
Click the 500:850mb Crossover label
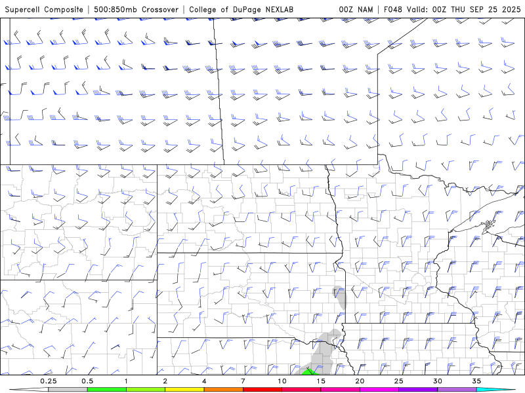pyautogui.click(x=136, y=9)
